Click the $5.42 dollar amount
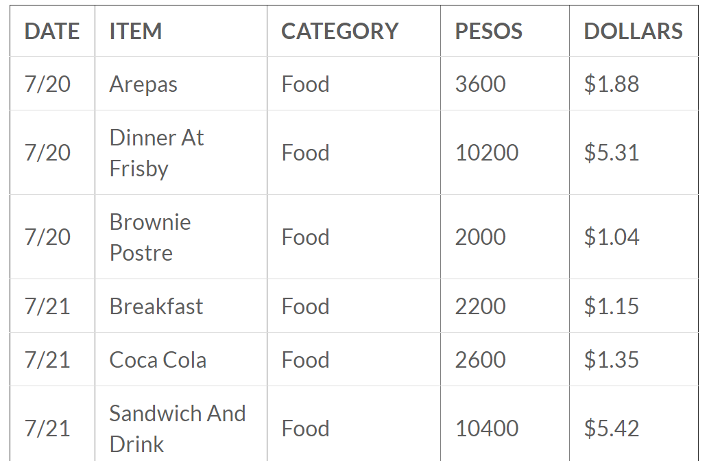This screenshot has height=461, width=709. coord(611,429)
